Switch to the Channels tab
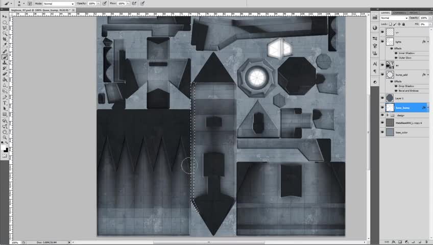Screen dimensions: 433x245 (399, 13)
